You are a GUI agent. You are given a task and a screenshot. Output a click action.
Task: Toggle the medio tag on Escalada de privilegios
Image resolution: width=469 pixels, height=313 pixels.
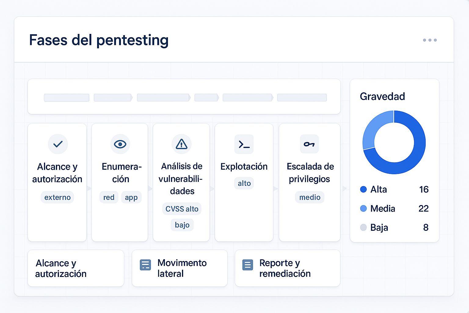[309, 197]
